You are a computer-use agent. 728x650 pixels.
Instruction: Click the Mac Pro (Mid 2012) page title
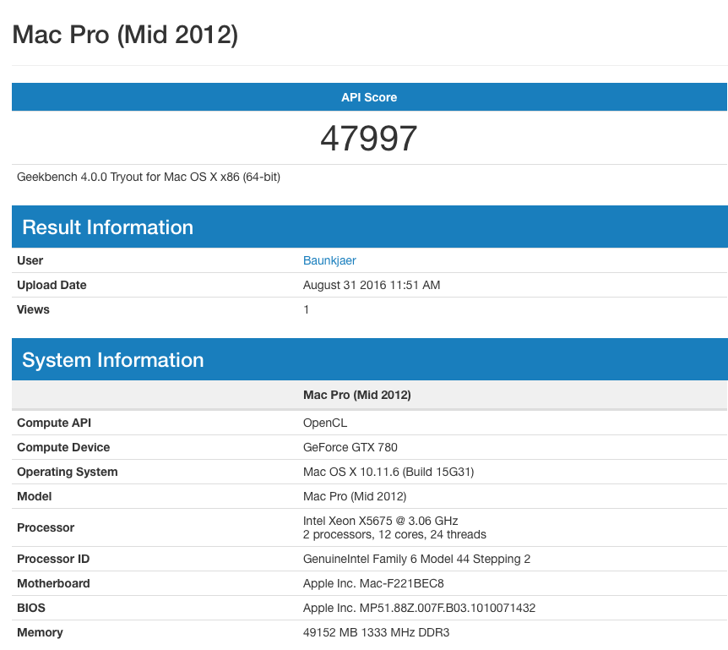(x=125, y=35)
